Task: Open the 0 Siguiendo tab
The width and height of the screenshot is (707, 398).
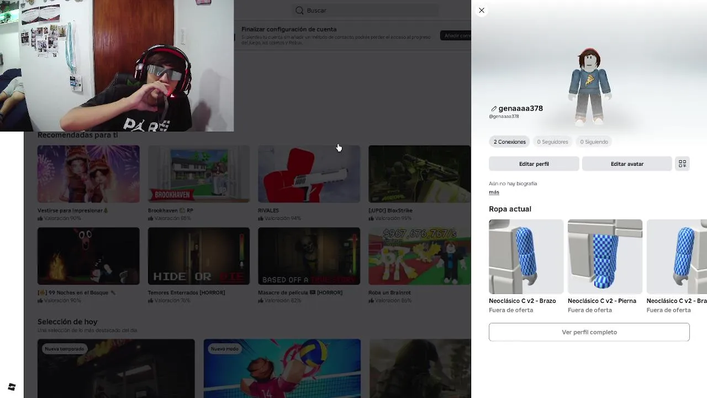Action: 594,142
